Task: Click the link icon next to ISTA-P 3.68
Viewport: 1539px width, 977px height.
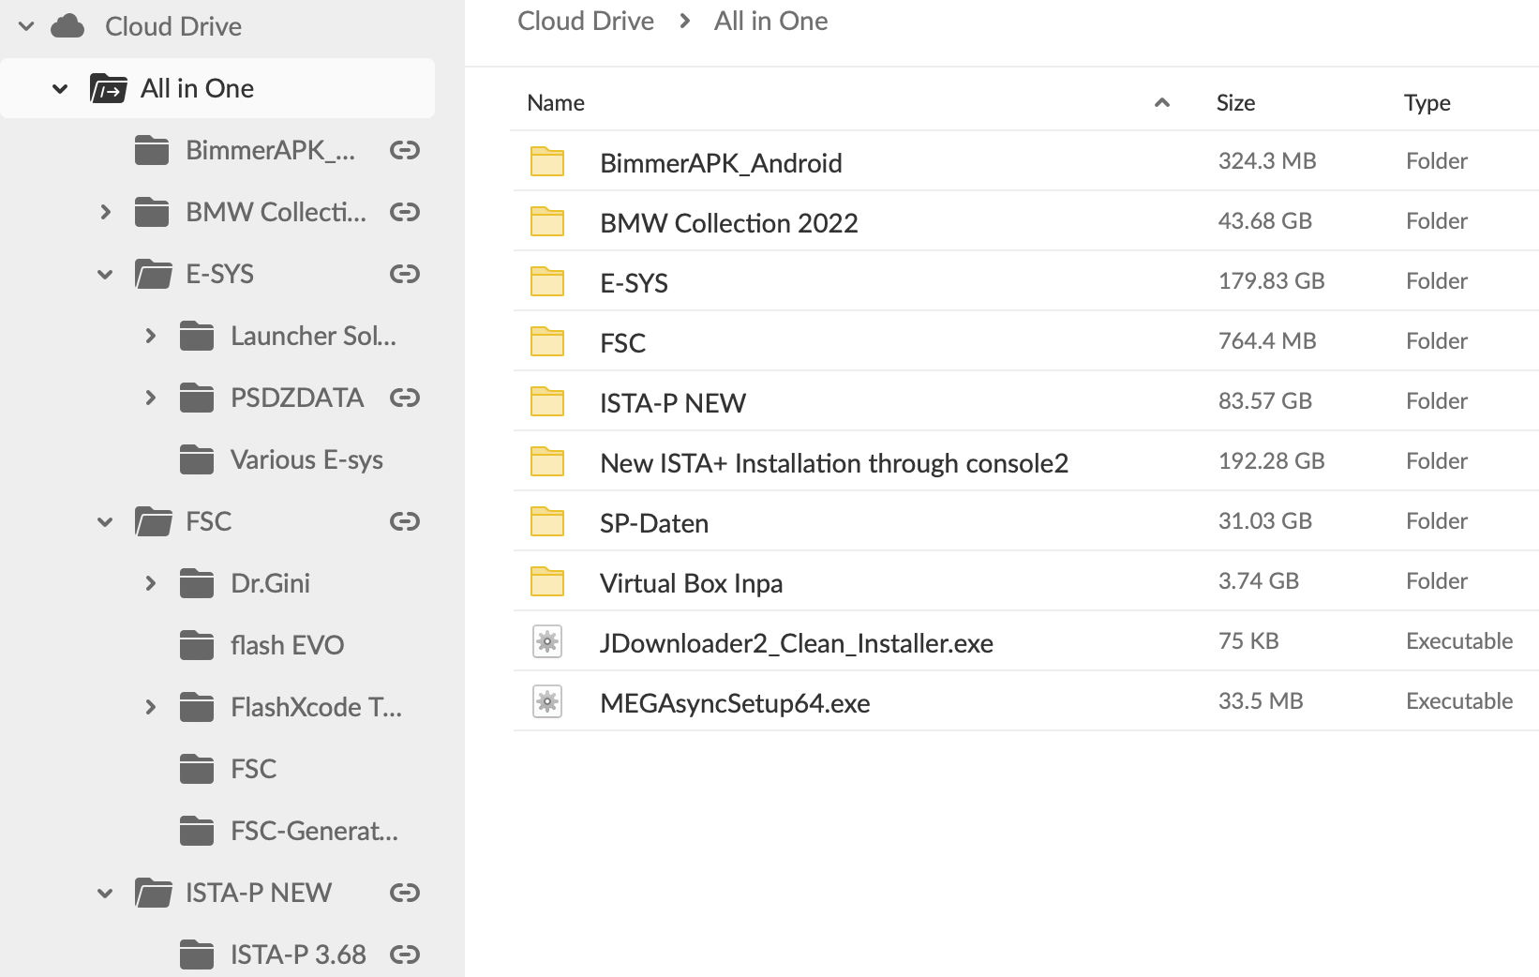Action: (404, 954)
